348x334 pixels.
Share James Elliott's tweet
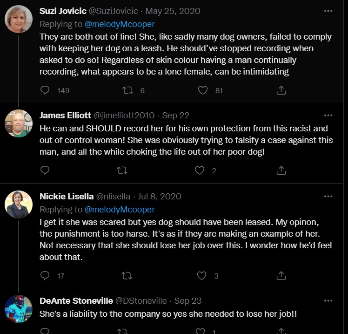coord(281,170)
